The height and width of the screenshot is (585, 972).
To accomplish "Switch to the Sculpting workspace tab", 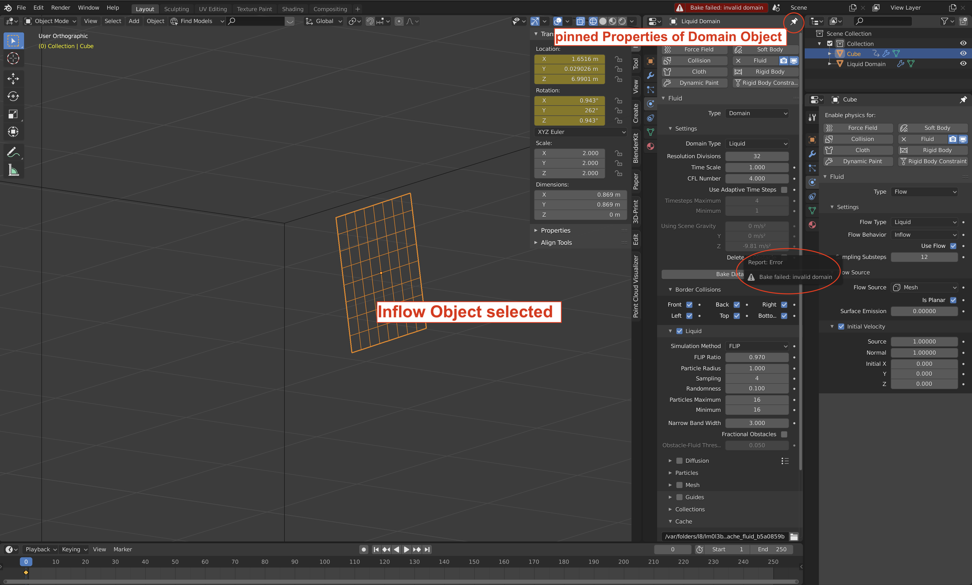I will click(x=176, y=9).
